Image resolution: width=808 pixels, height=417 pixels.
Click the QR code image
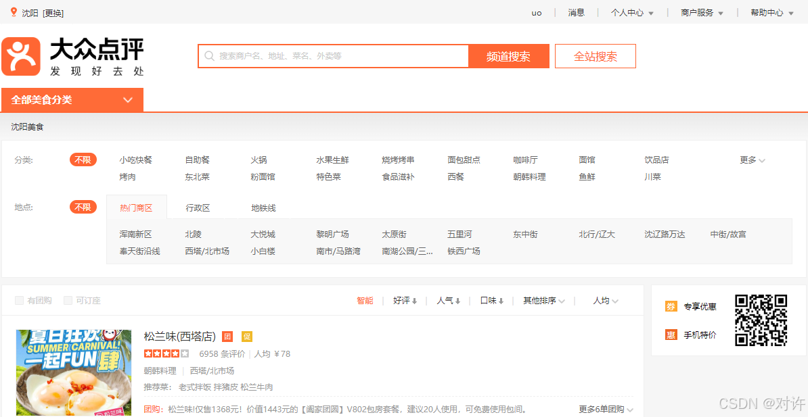click(761, 320)
